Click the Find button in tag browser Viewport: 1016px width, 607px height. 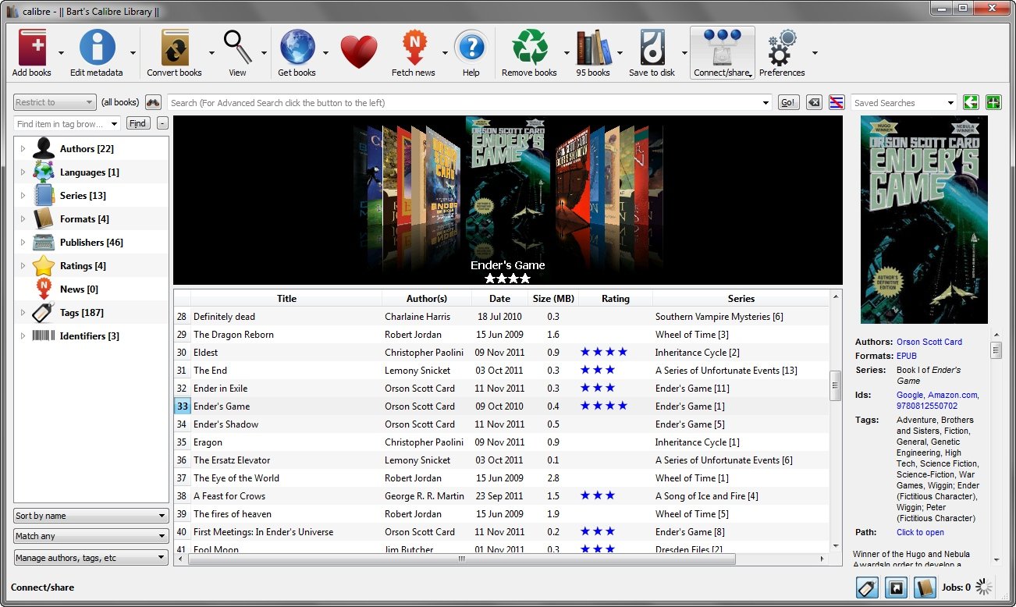(137, 123)
